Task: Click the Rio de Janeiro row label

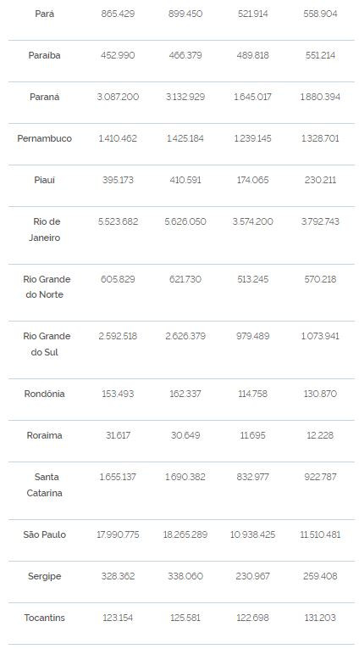Action: (44, 229)
